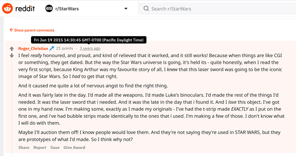Click the 21 points score

64,48
